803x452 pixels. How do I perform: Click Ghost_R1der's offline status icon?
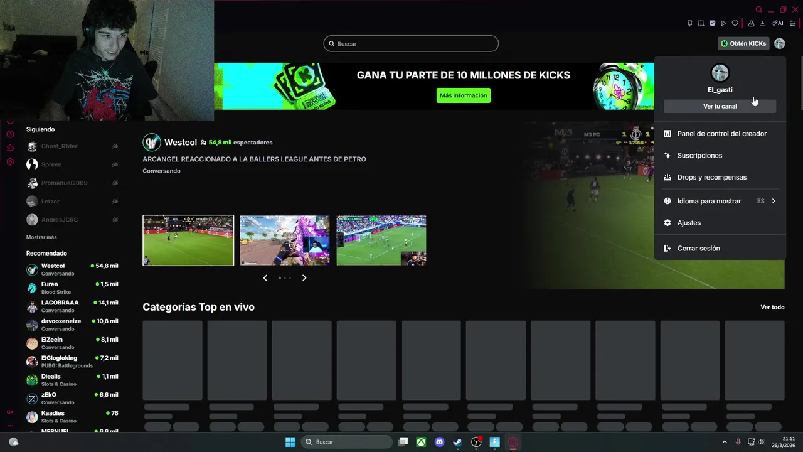coord(115,146)
